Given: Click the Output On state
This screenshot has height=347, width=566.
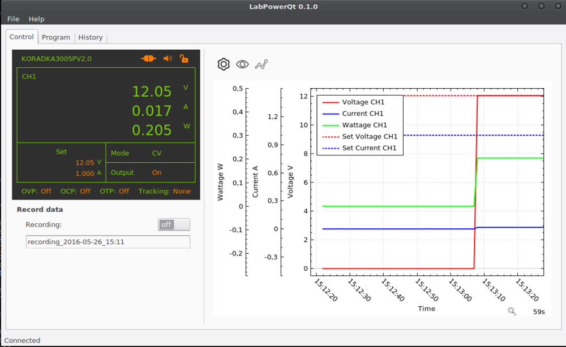Looking at the screenshot, I should 157,172.
